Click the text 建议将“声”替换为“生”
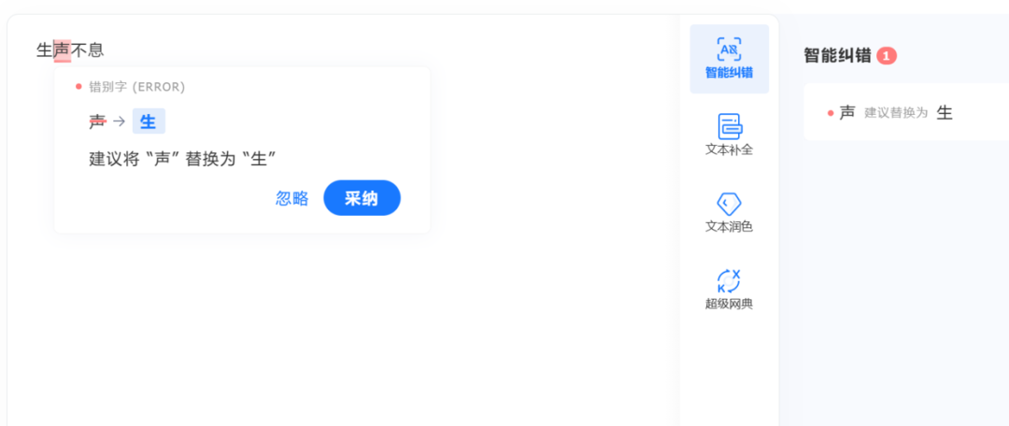Screen dimensions: 1009x426 click(183, 160)
